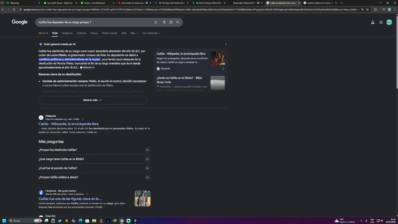Go to Google homepage logo
The image size is (398, 224).
20,22
